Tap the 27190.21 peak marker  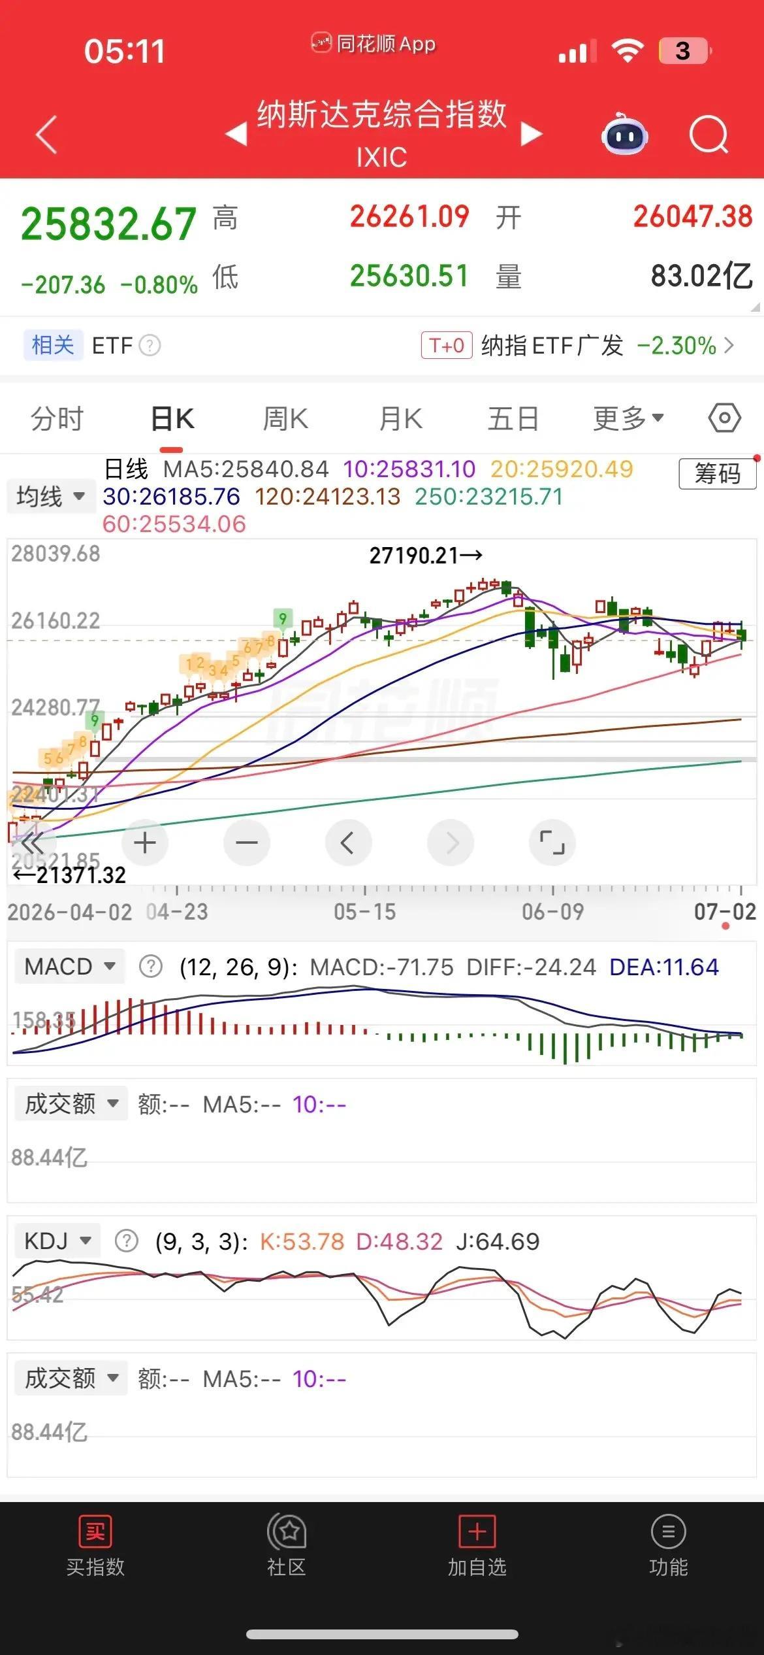click(x=426, y=556)
